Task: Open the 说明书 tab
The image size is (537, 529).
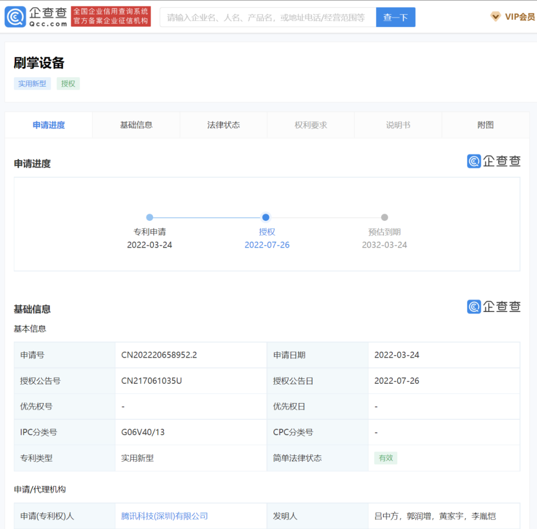Action: click(x=398, y=125)
